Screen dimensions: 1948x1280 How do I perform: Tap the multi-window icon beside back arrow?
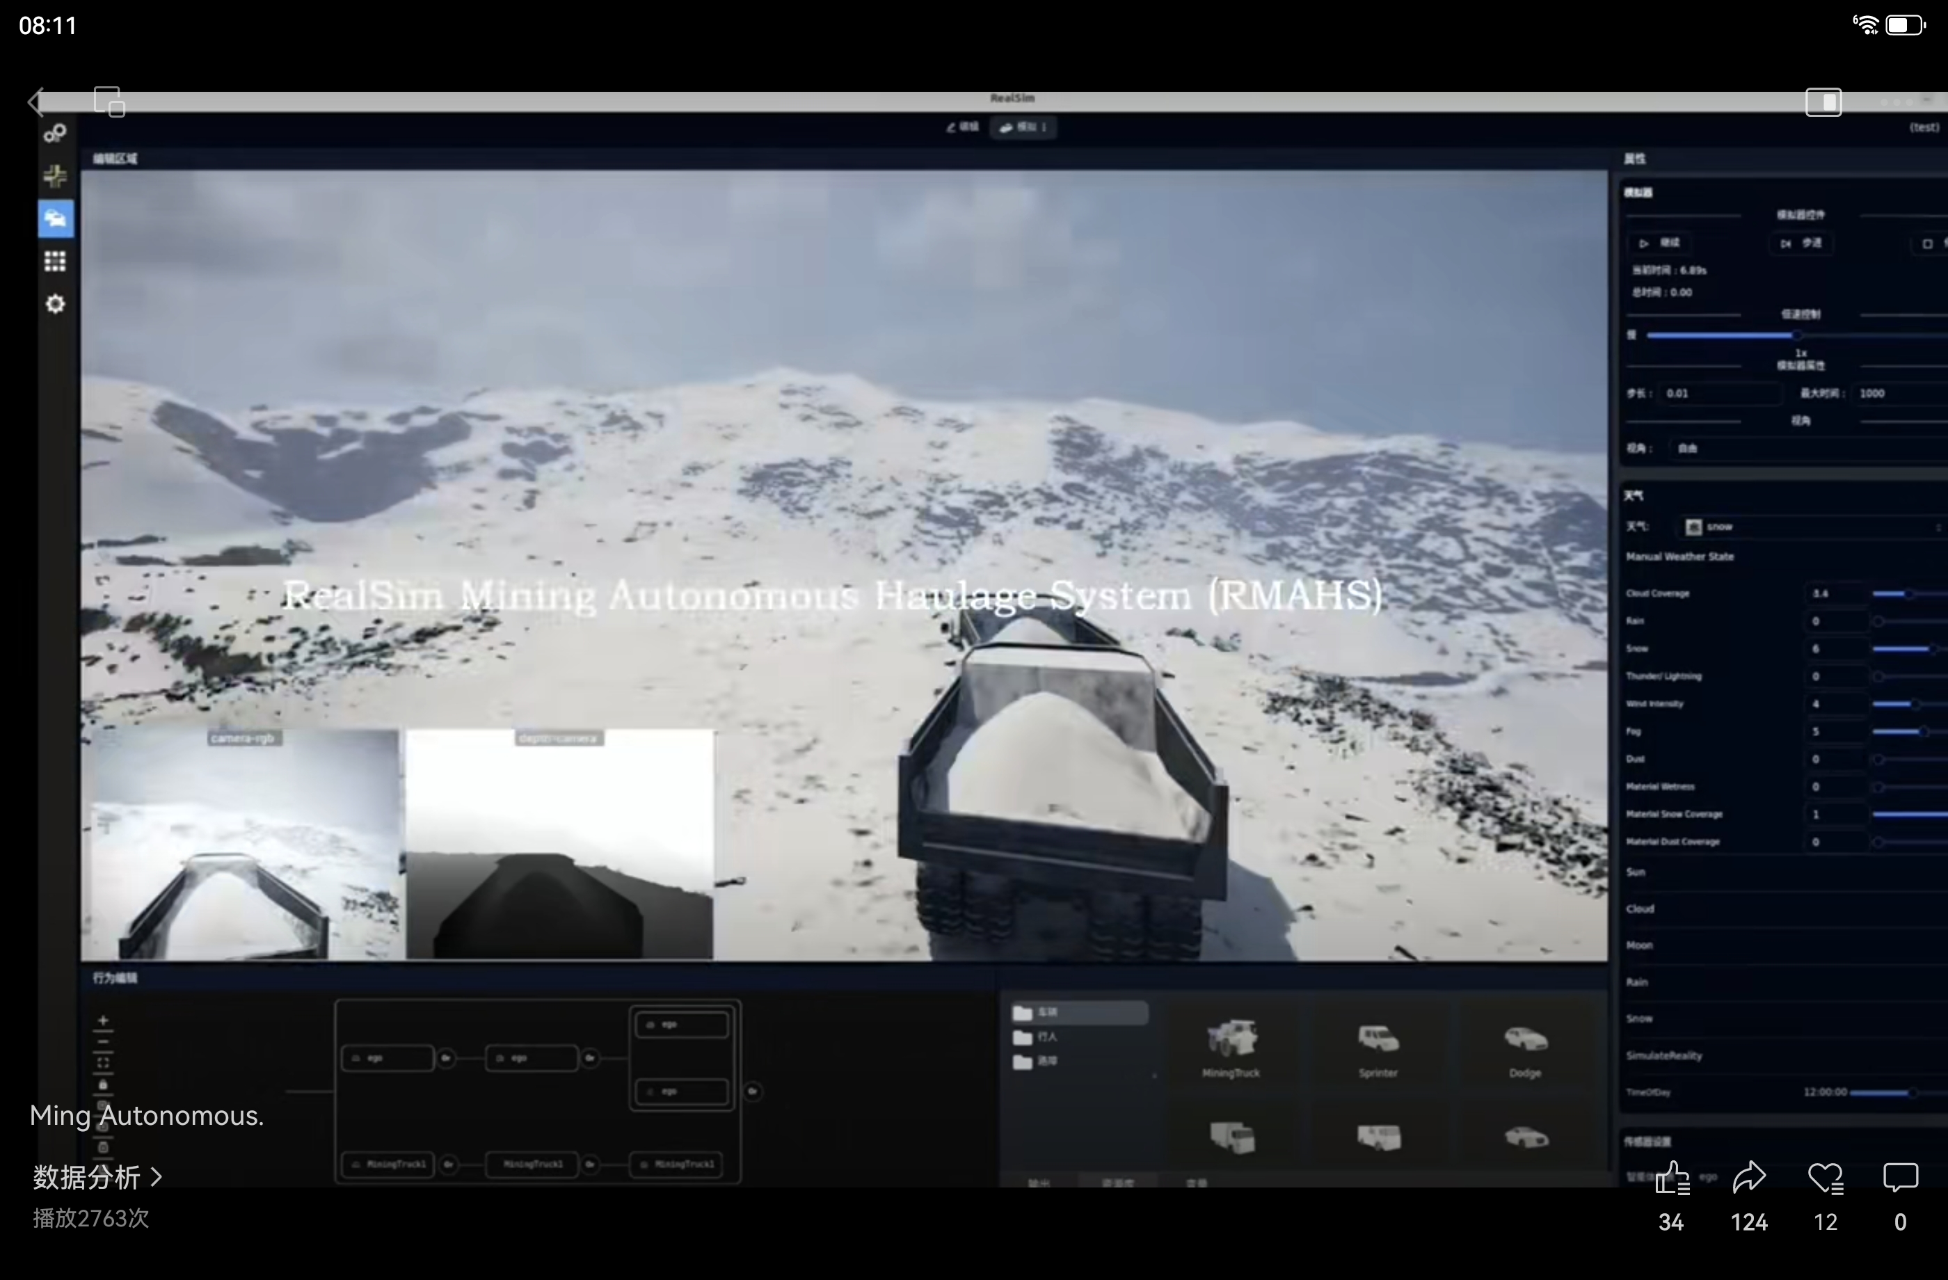(109, 102)
